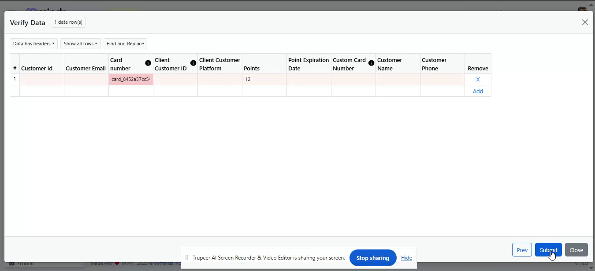595x271 pixels.
Task: Click the Prev button
Action: [x=522, y=250]
